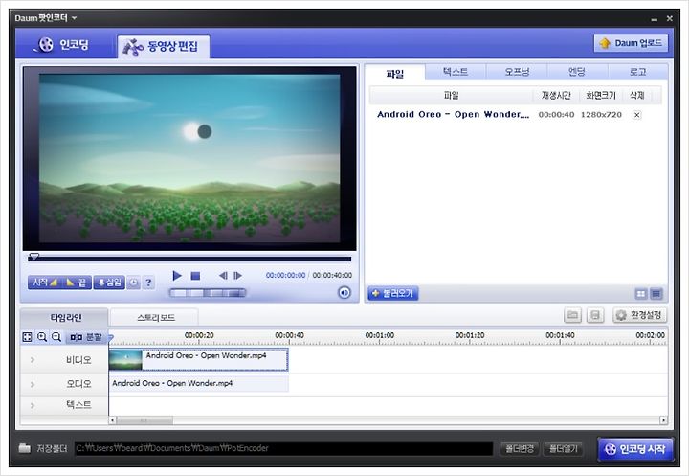Image resolution: width=689 pixels, height=476 pixels.
Task: Expand the 텍스트 track
Action: pos(33,405)
